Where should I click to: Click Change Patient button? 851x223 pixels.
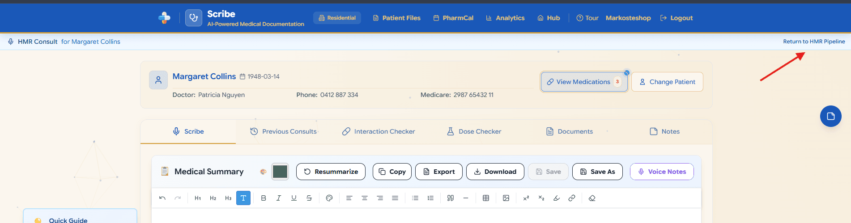[667, 82]
